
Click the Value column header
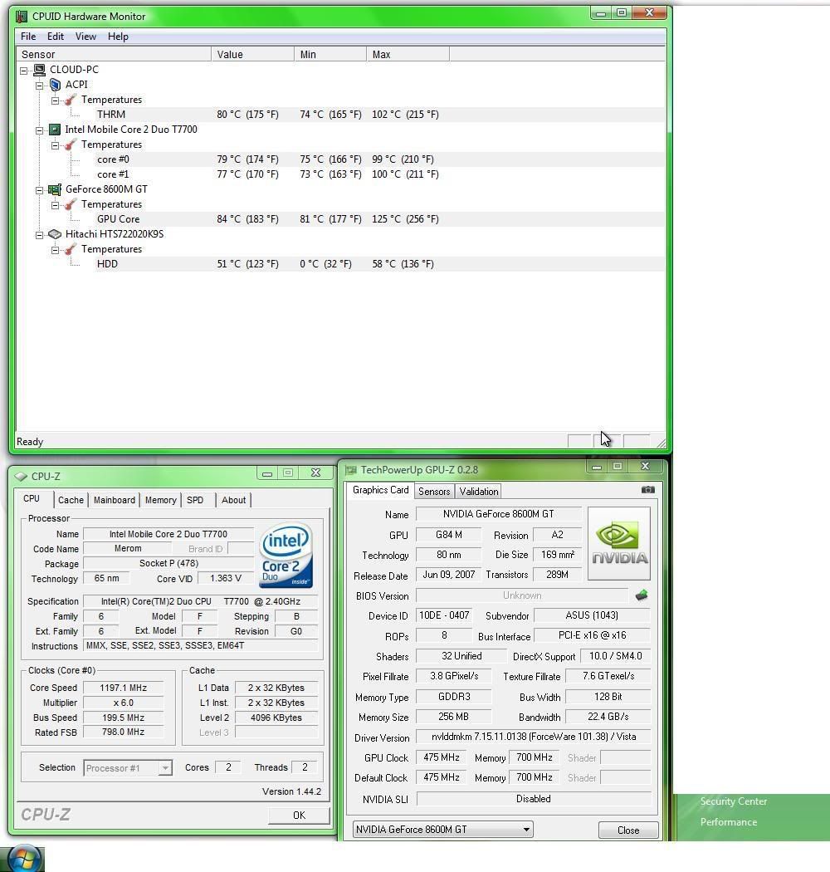pos(252,55)
